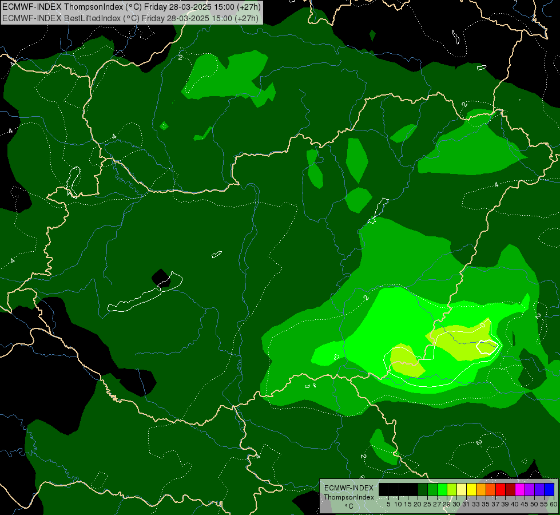Select the yellow-green 29–30 legend swatch

point(452,489)
